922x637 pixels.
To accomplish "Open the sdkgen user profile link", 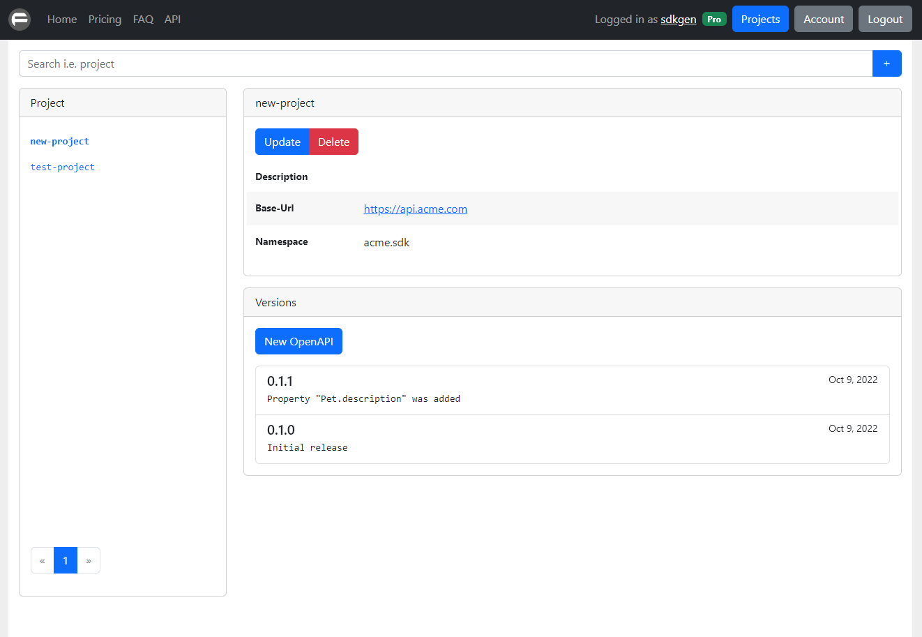I will point(679,20).
